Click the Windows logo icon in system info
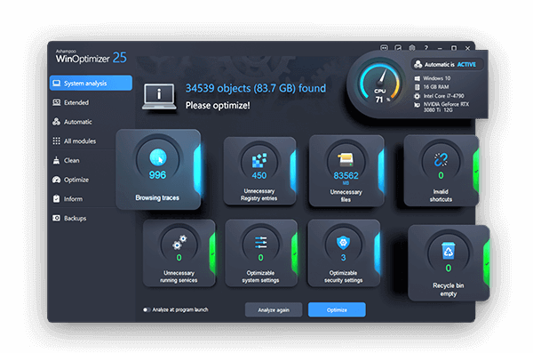 coord(418,78)
